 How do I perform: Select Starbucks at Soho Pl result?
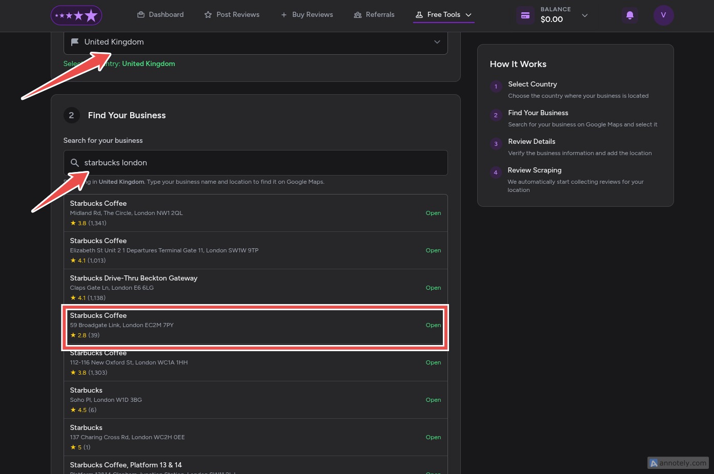click(255, 400)
